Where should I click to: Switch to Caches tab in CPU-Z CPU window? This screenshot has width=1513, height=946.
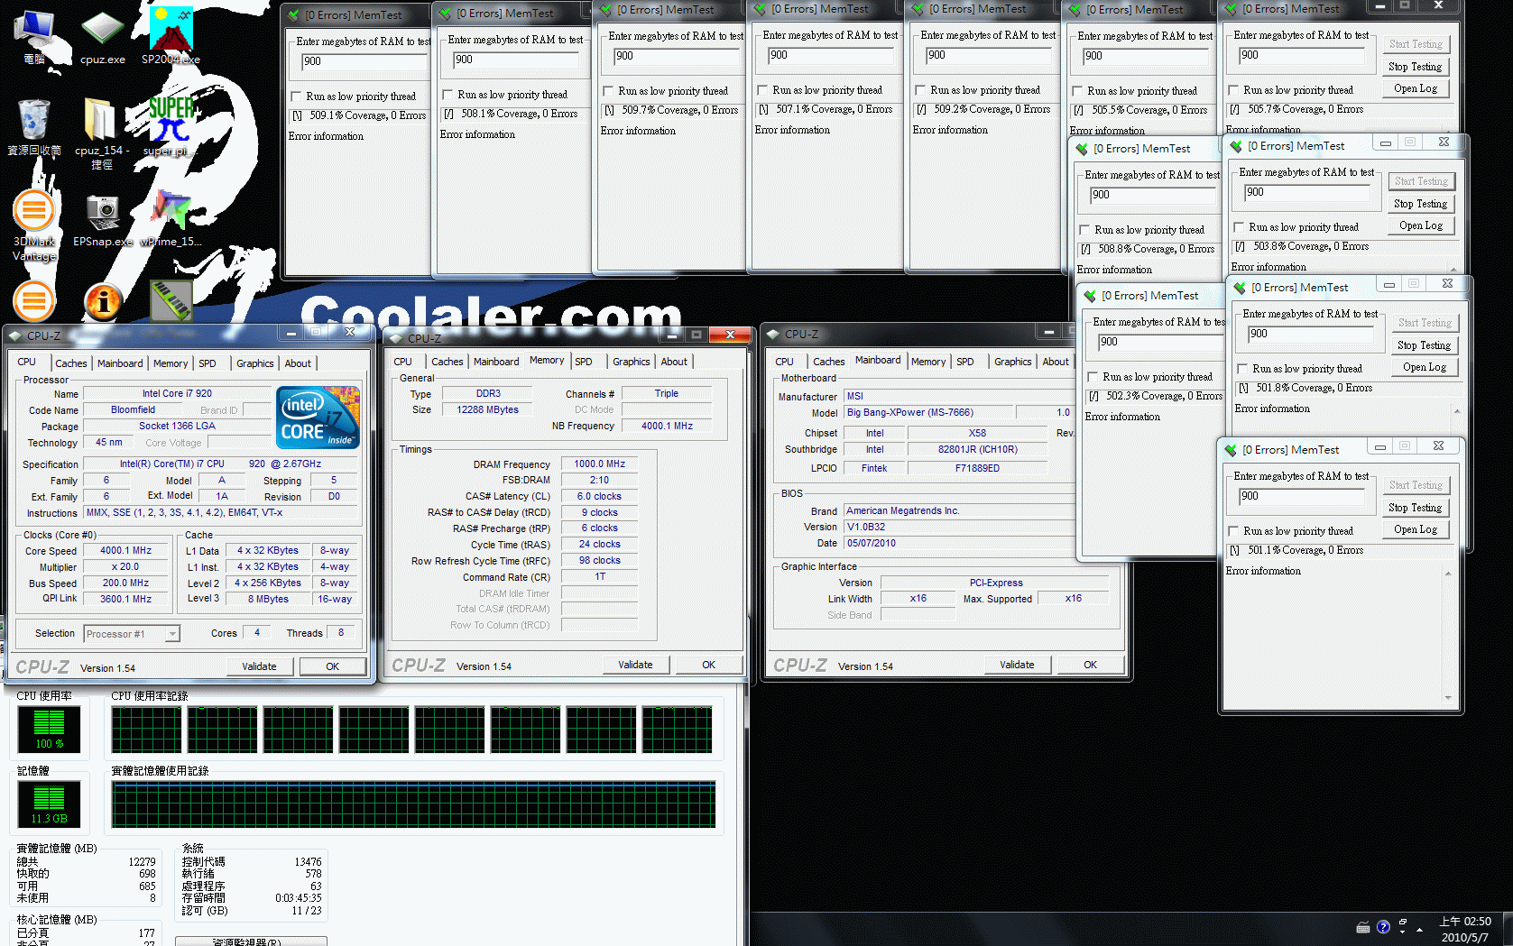click(71, 363)
